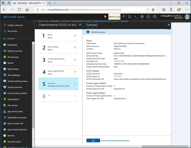Click the browser Home button
This screenshot has height=148, width=191.
coord(27,10)
